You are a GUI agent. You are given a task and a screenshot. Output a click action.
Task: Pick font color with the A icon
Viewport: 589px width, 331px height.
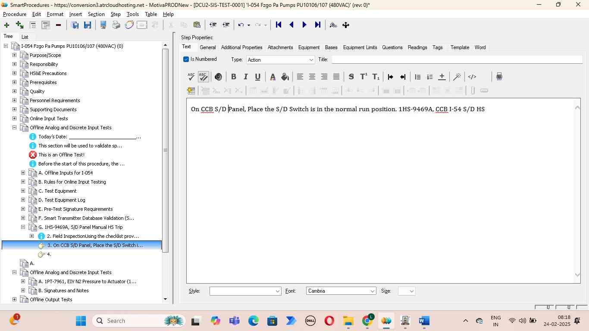(x=273, y=77)
